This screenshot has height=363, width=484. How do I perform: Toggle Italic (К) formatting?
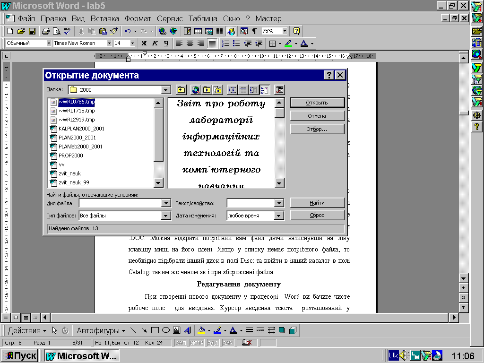(x=155, y=43)
